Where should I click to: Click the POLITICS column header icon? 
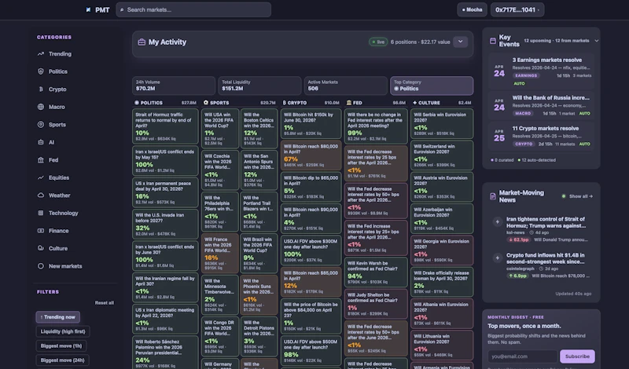136,103
